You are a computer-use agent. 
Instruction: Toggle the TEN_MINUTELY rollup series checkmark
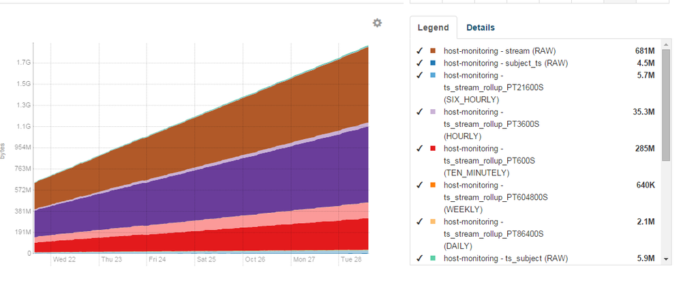click(419, 148)
